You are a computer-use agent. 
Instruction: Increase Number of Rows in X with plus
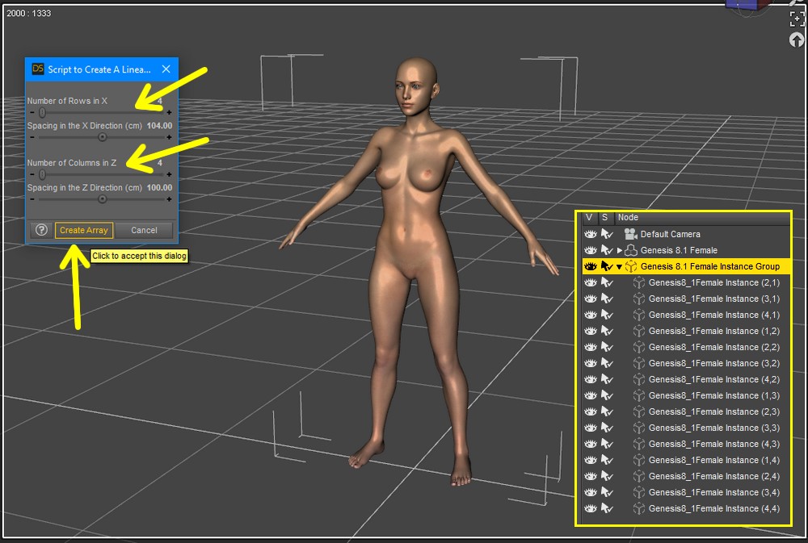click(x=169, y=112)
